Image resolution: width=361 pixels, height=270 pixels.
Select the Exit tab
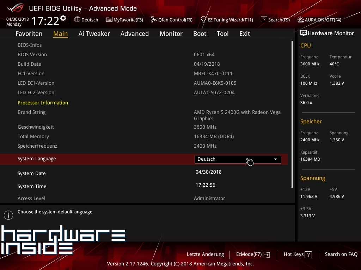coord(245,34)
